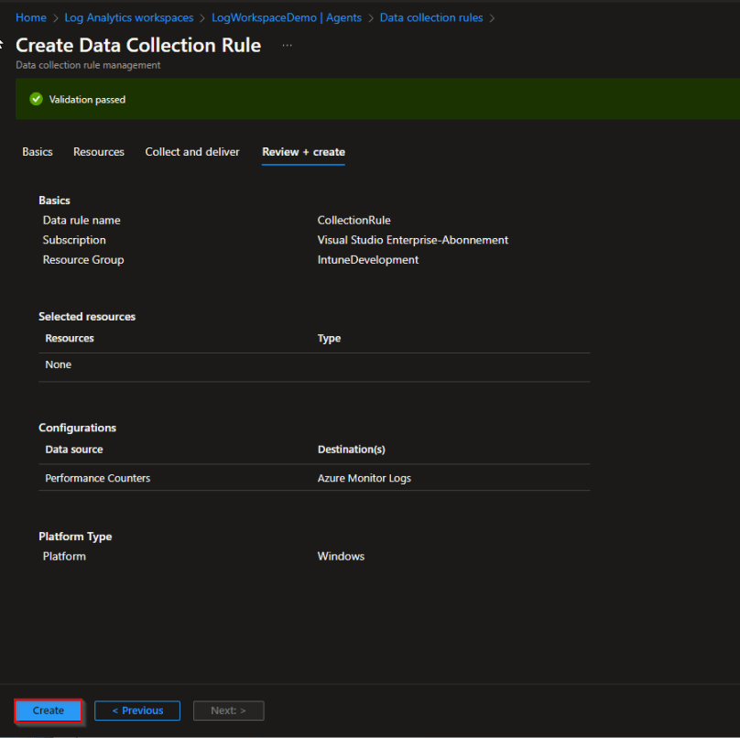Click the chevron between Home and Log Analytics workspaces

(x=55, y=16)
